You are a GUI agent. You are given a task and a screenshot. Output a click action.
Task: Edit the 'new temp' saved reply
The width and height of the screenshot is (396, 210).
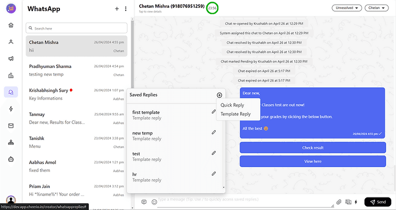click(214, 132)
